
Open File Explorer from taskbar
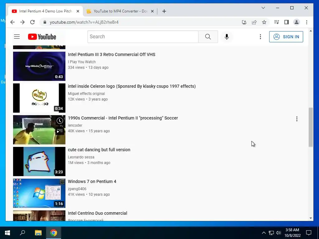point(38,233)
